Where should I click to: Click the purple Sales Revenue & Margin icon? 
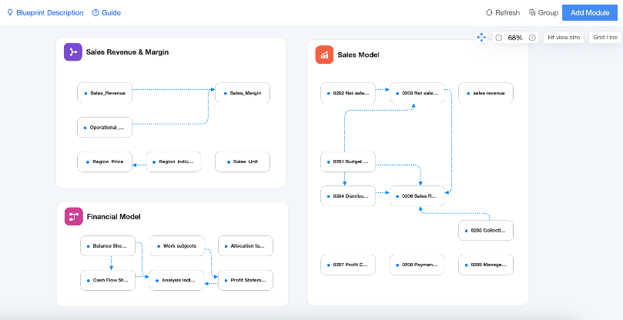click(72, 52)
